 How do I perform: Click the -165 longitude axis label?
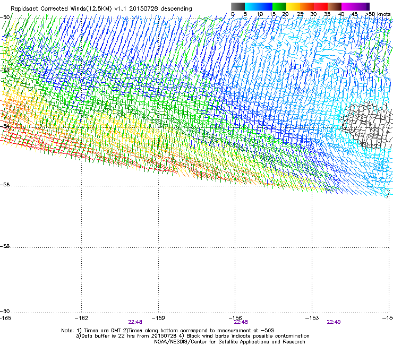(x=5, y=318)
